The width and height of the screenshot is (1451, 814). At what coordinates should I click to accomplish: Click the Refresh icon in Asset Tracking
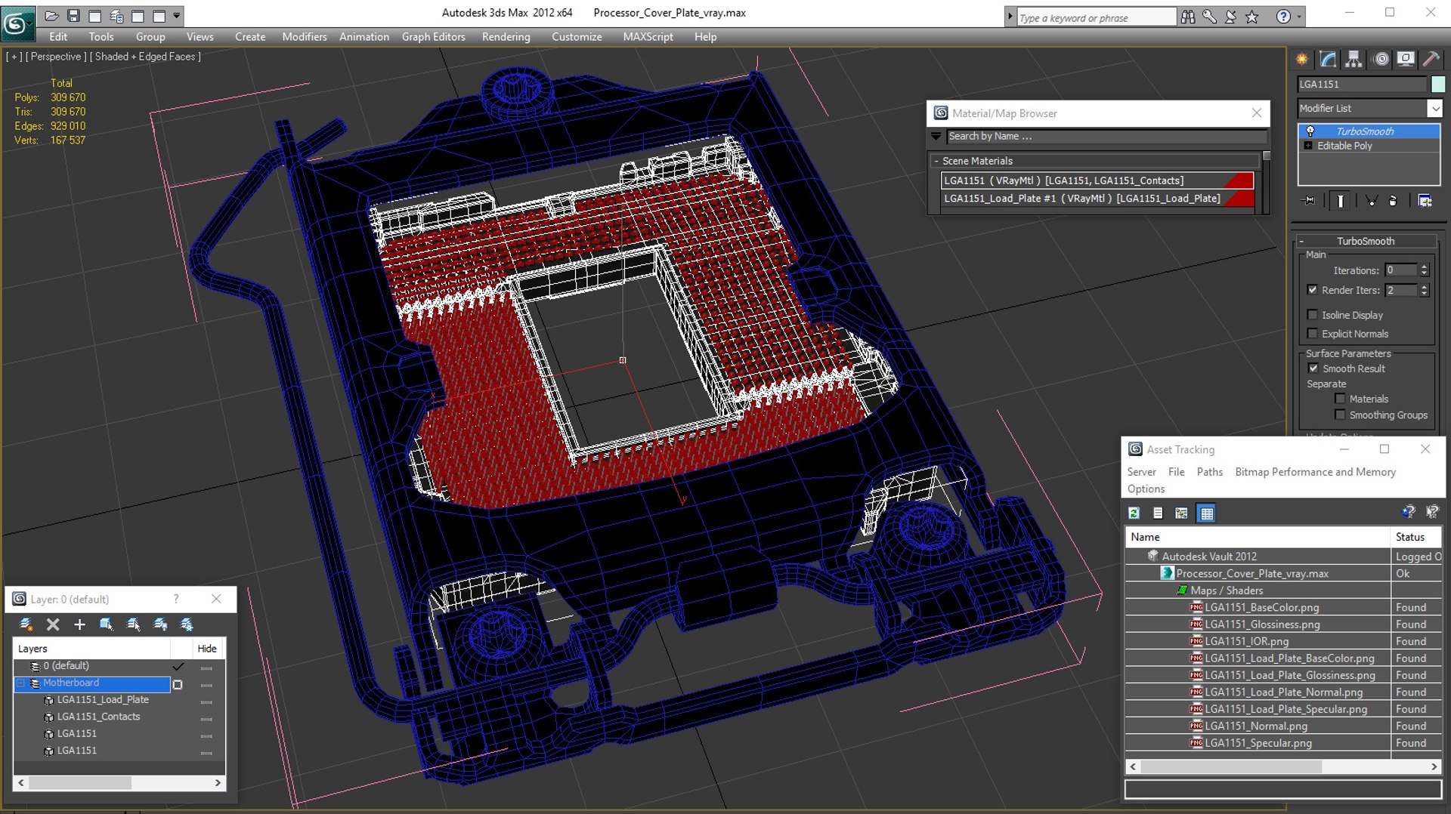coord(1134,513)
